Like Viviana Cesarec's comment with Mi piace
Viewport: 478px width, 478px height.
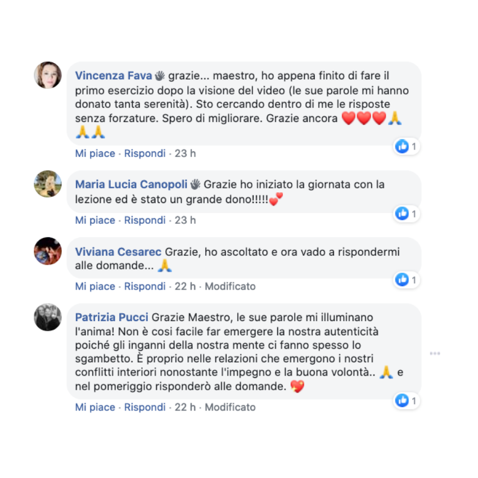[x=95, y=286]
